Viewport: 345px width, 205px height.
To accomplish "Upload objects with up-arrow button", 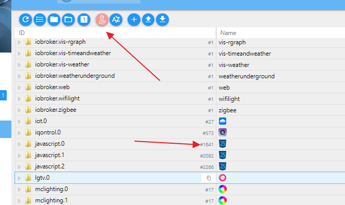I will tap(148, 20).
